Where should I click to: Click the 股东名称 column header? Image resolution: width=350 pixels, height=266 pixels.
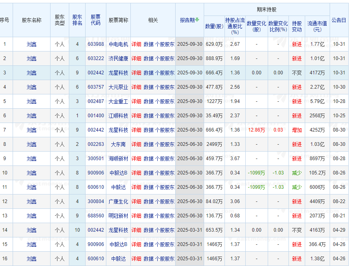[31, 20]
